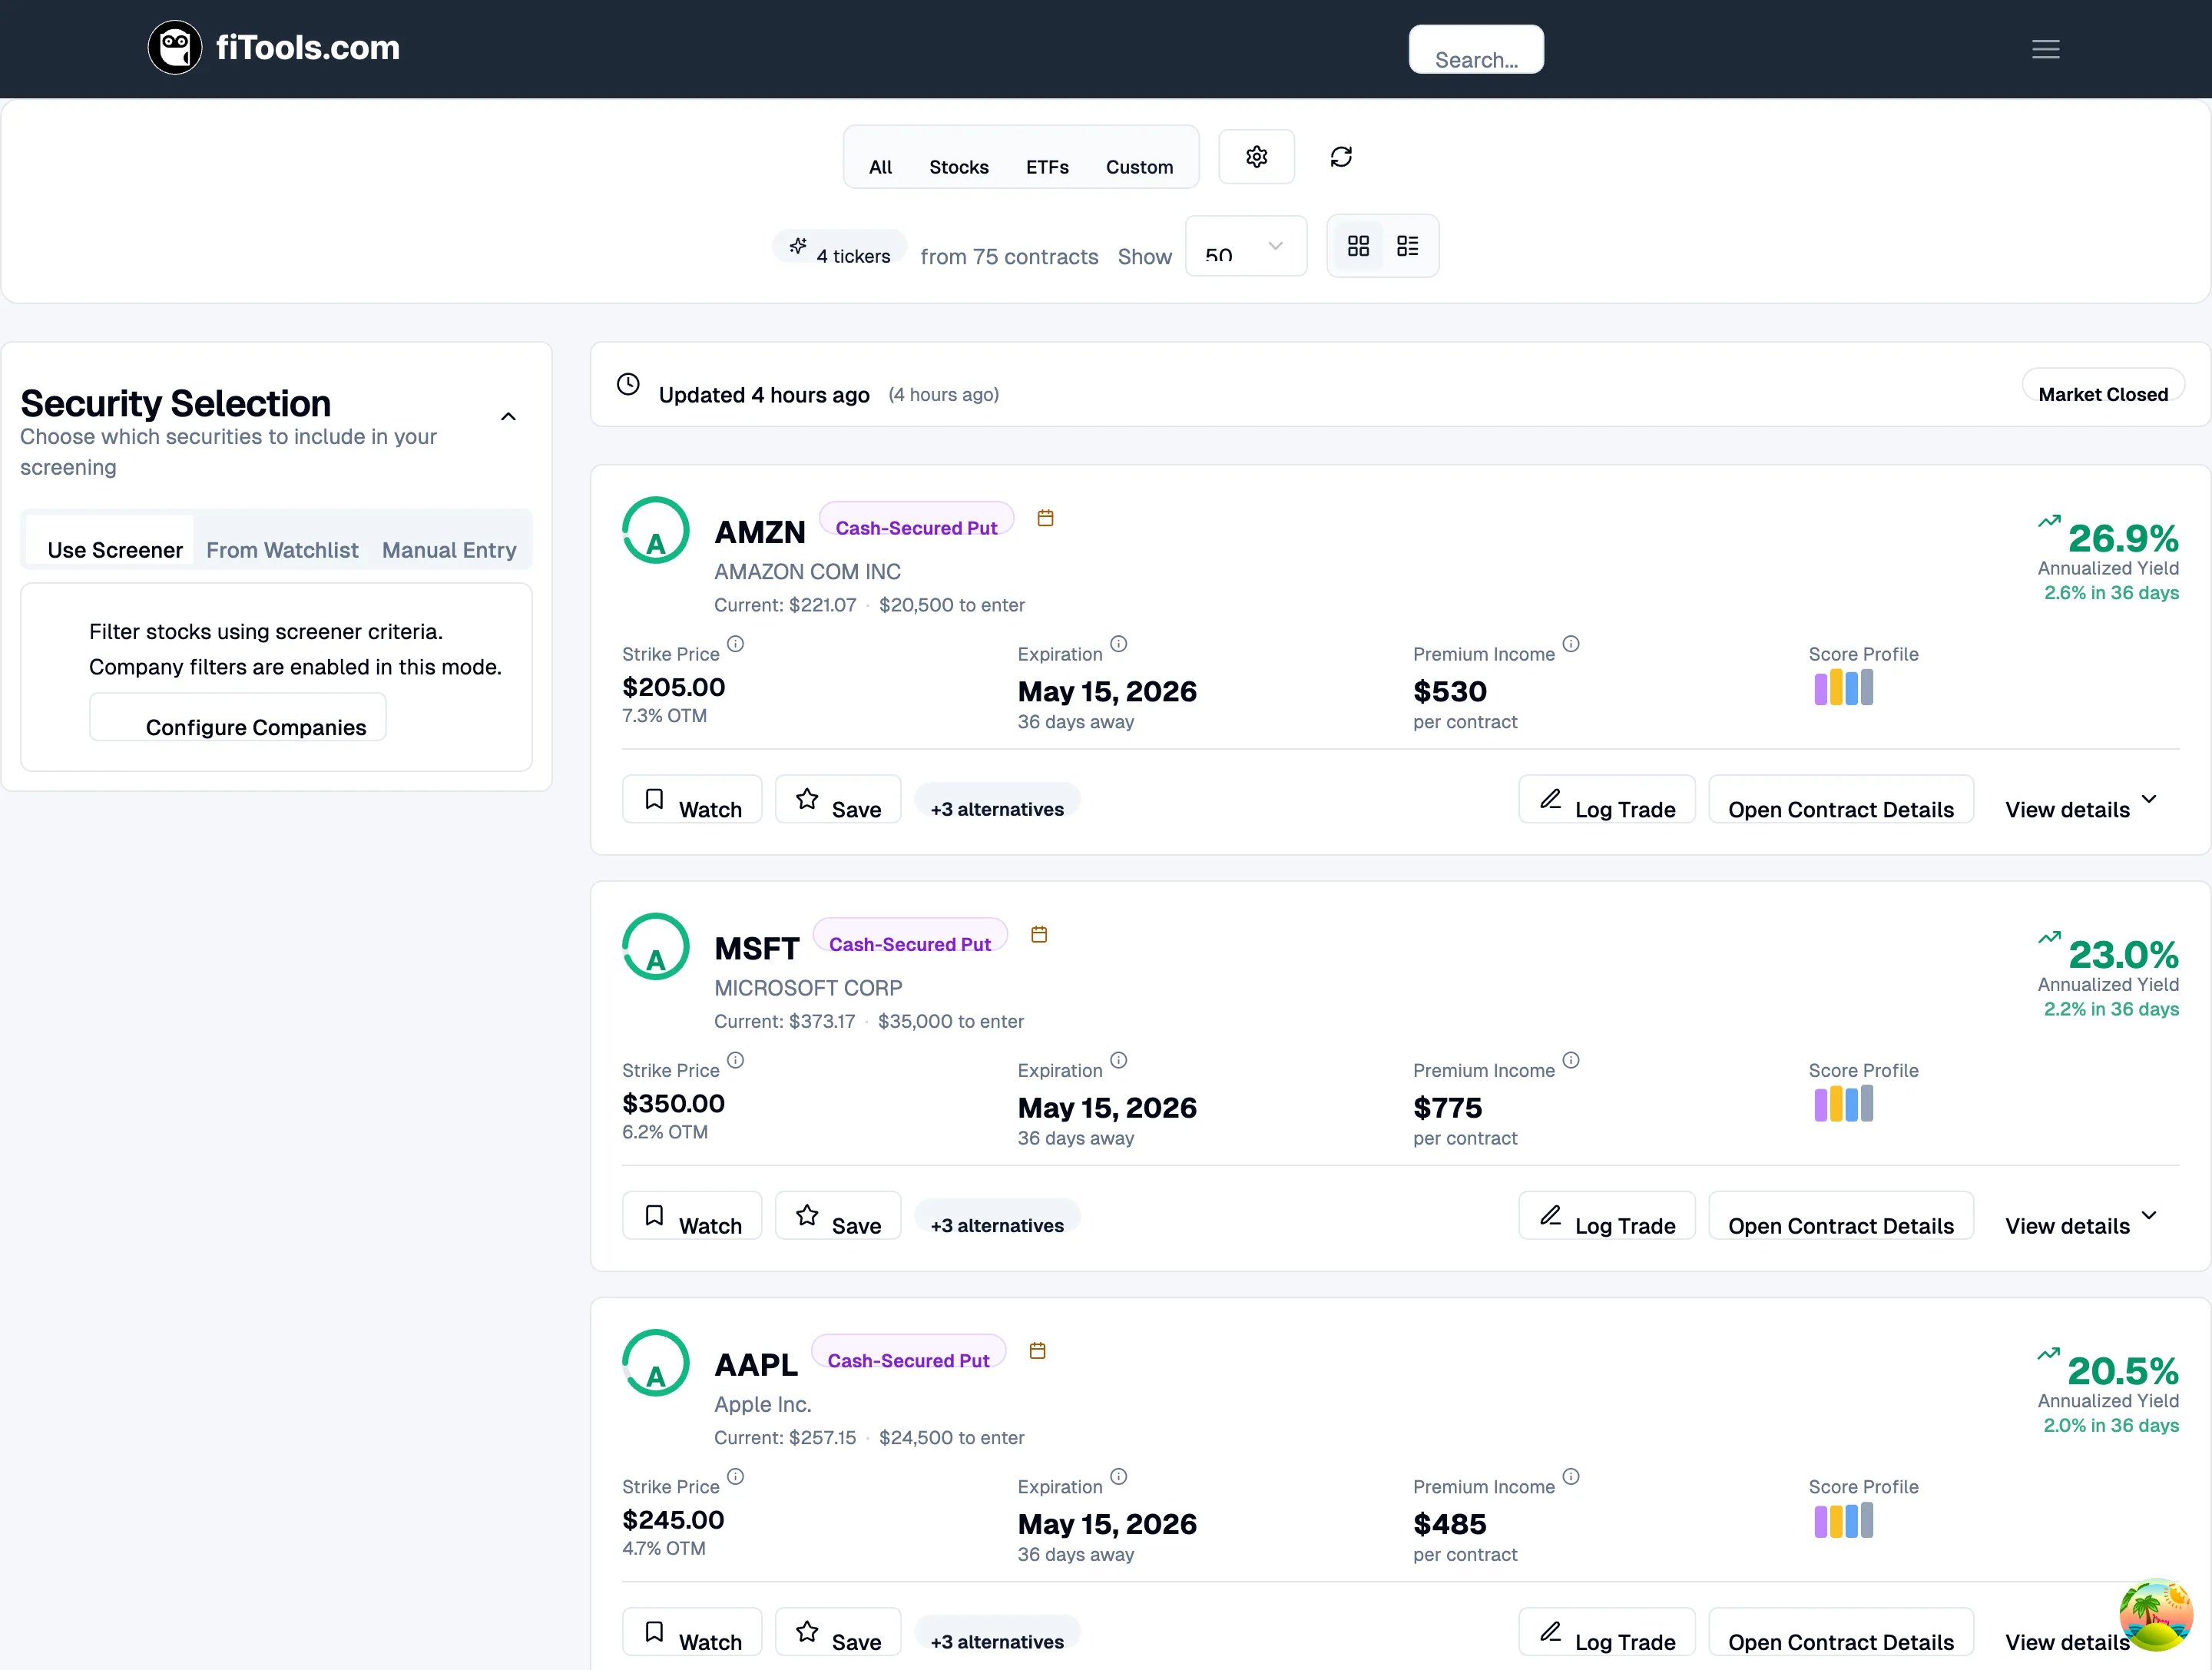Viewport: 2212px width, 1670px height.
Task: Watch the AMZN contract
Action: [692, 799]
